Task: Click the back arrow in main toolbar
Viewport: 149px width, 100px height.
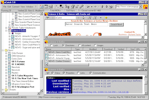Action: [88, 7]
